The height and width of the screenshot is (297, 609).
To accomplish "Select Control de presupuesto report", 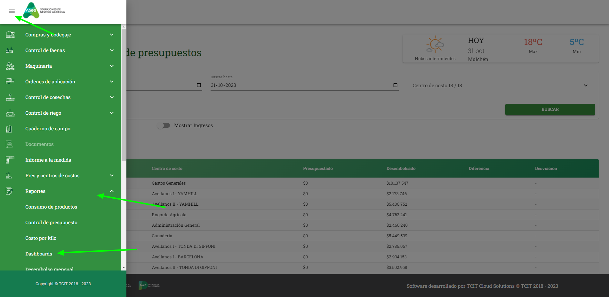I will click(x=51, y=222).
